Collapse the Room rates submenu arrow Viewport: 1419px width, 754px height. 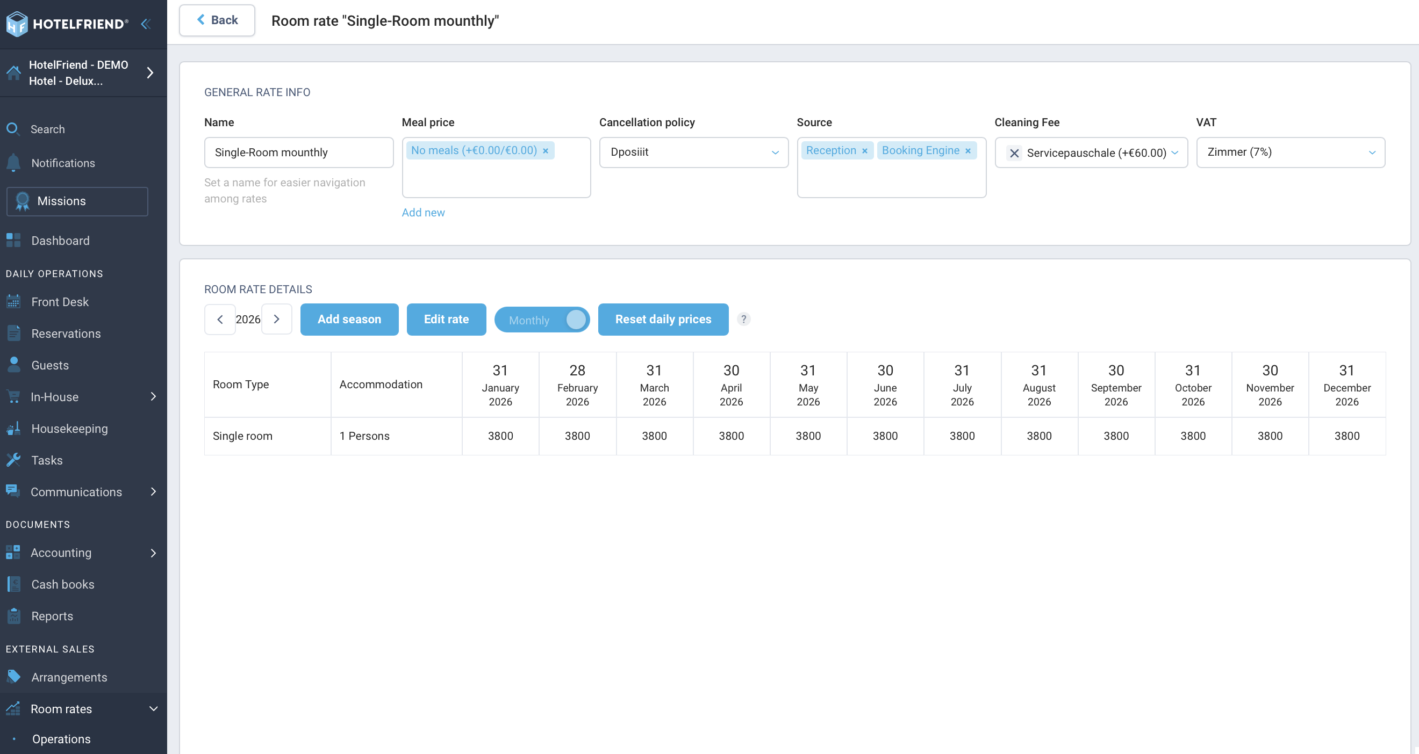pyautogui.click(x=153, y=709)
